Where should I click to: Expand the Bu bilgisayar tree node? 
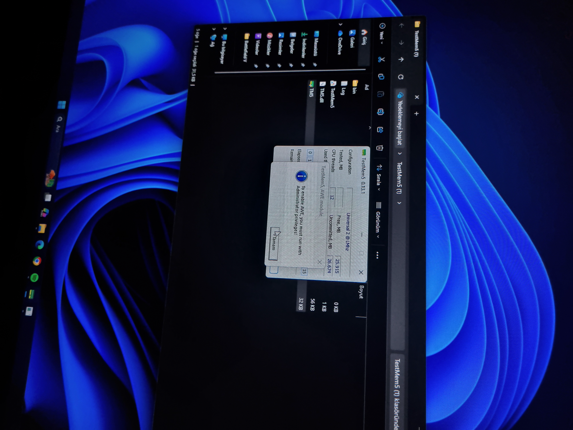pyautogui.click(x=225, y=28)
